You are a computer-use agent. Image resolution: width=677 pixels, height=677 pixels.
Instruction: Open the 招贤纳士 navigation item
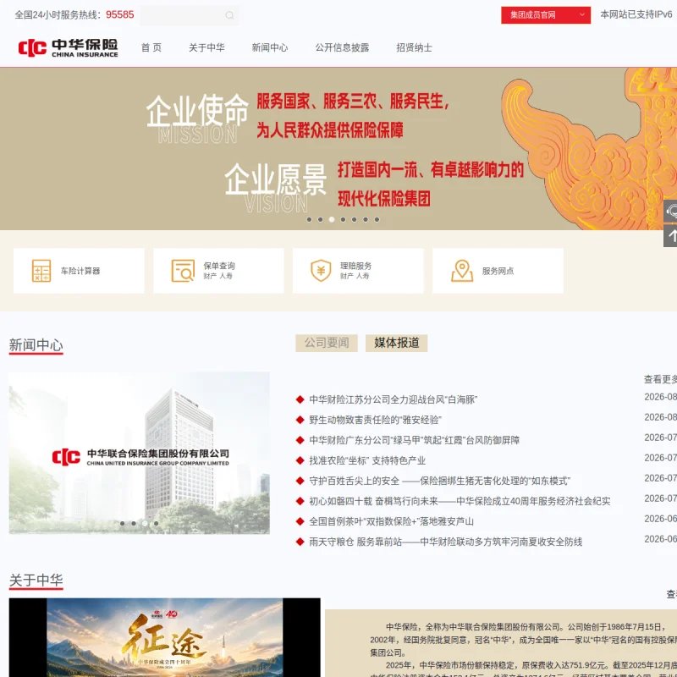pyautogui.click(x=414, y=47)
